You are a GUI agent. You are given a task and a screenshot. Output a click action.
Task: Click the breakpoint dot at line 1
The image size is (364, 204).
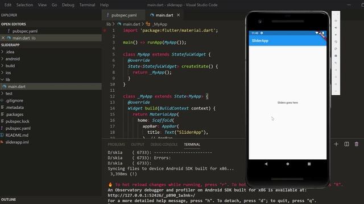click(x=105, y=30)
